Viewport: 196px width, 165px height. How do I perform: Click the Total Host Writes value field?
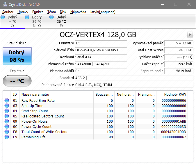pyautogui.click(x=179, y=50)
